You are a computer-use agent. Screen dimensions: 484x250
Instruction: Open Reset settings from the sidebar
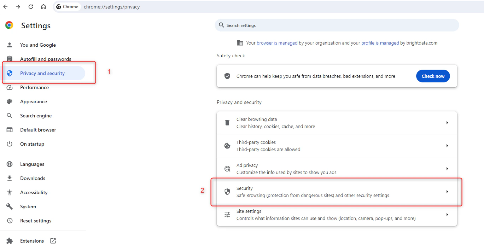[x=36, y=220]
